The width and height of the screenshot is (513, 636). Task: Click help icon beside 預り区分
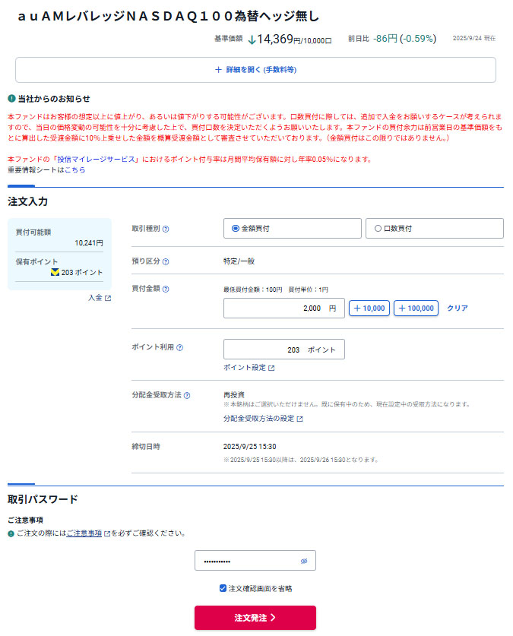166,261
